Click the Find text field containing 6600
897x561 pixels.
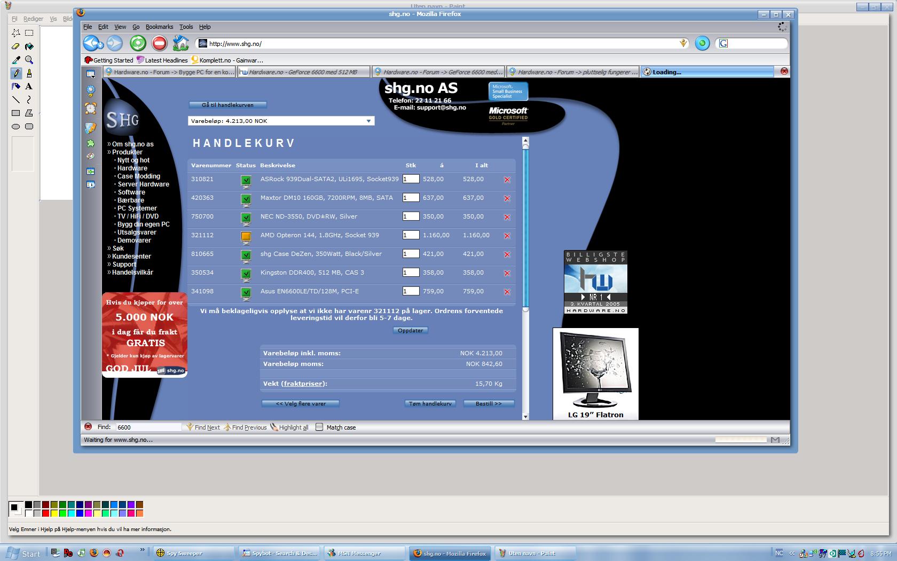tap(148, 427)
